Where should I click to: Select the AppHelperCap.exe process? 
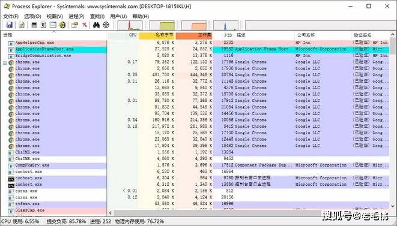[34, 43]
